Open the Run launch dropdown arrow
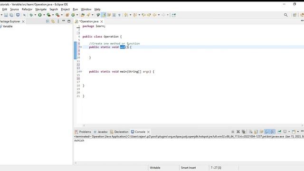The width and height of the screenshot is (304, 171). (x=44, y=15)
